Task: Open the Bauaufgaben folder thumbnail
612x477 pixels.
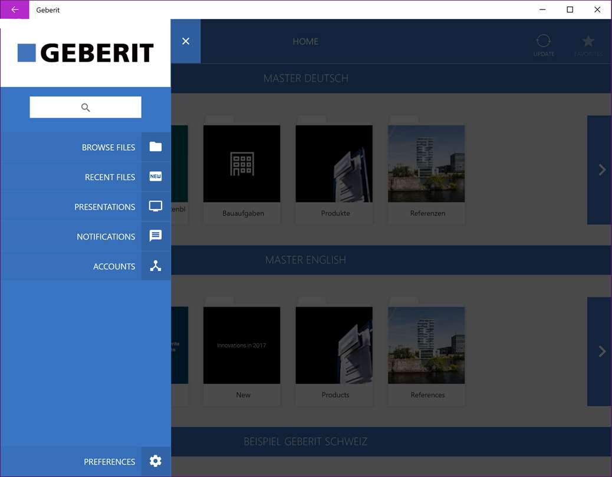Action: click(x=242, y=164)
